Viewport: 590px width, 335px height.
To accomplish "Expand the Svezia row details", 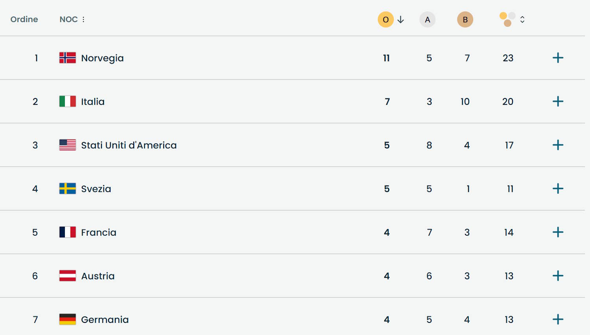I will (558, 189).
